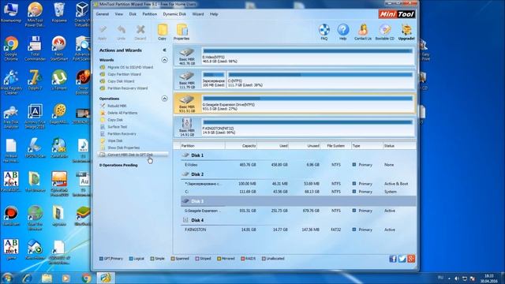Click the Delete All Partitions operation
505x284 pixels.
click(122, 113)
